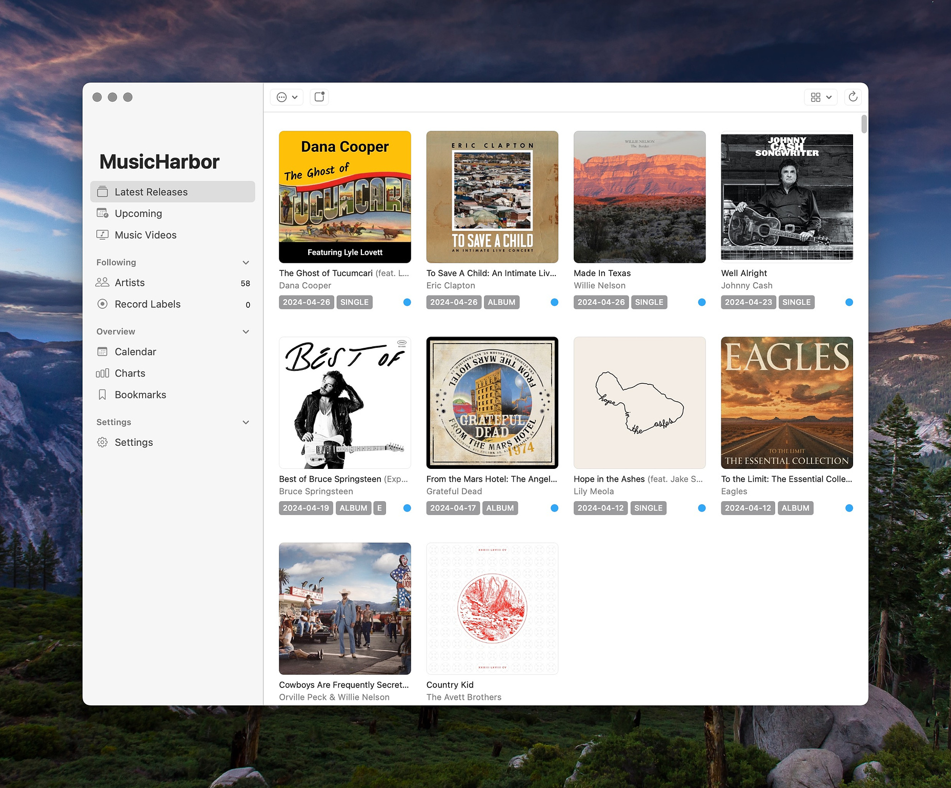Viewport: 951px width, 788px height.
Task: Click the refresh releases icon
Action: pyautogui.click(x=853, y=97)
